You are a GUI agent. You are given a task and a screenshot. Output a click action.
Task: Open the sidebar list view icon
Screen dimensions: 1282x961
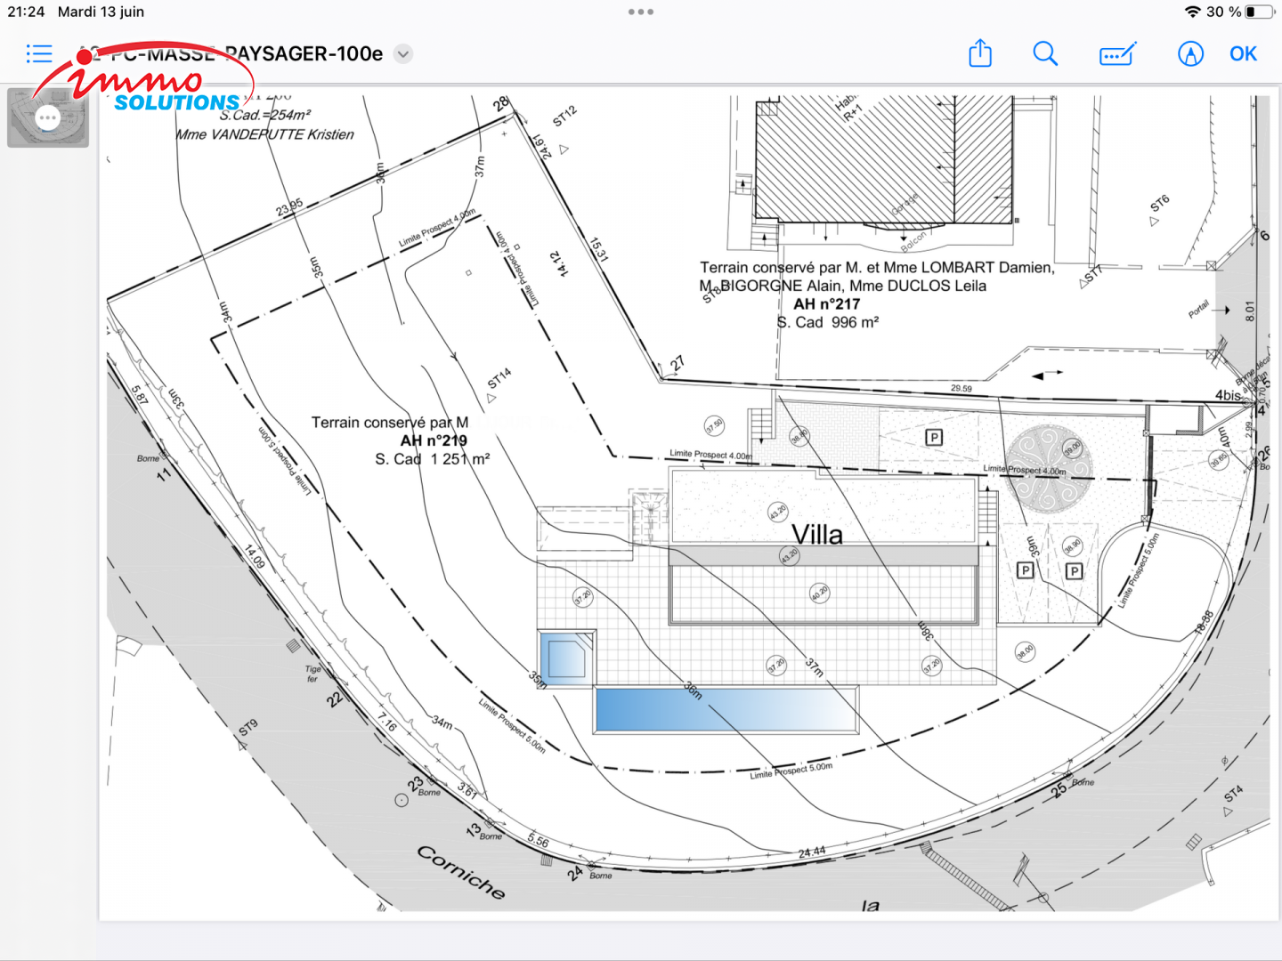39,54
